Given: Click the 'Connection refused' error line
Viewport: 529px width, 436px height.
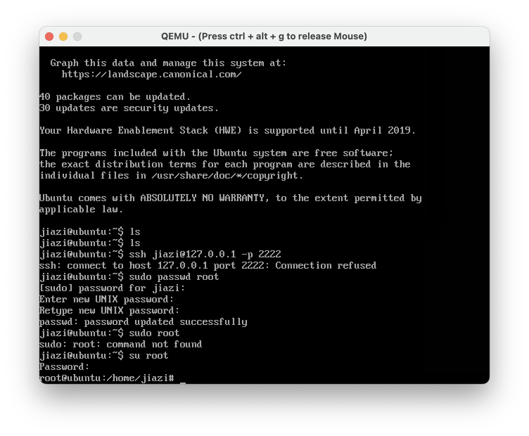Looking at the screenshot, I should (x=208, y=266).
